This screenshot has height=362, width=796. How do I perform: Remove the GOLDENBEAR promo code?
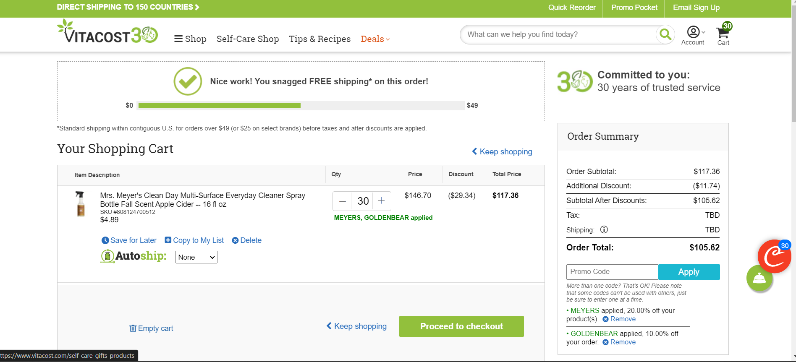[x=619, y=342]
